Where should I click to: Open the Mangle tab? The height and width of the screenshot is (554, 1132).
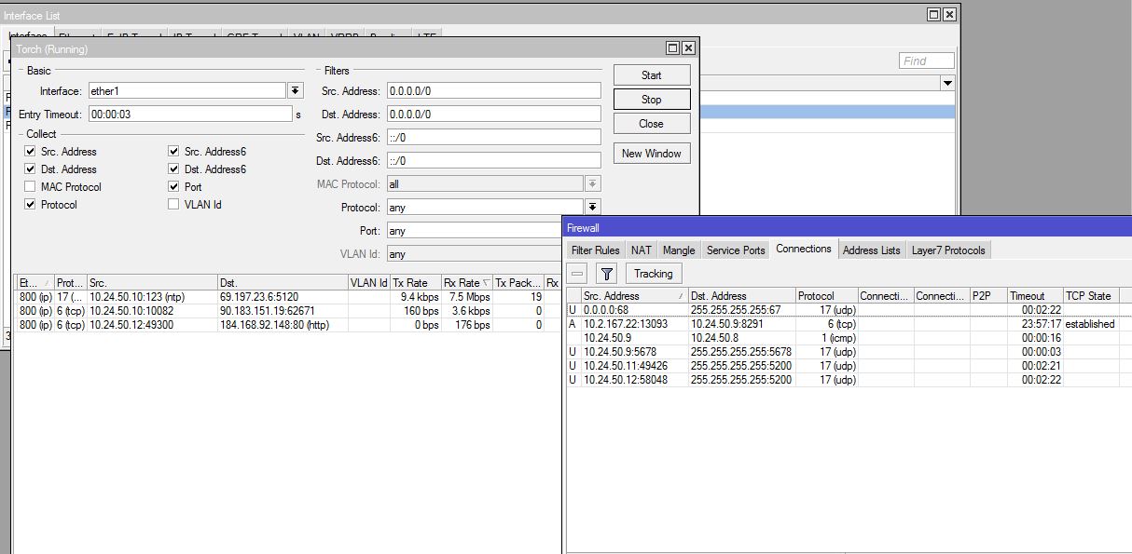point(678,250)
